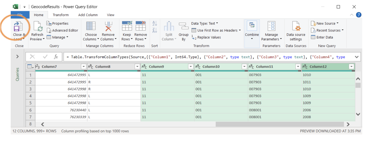
Task: Select Column8 cell R in row 2
Action: (114, 82)
